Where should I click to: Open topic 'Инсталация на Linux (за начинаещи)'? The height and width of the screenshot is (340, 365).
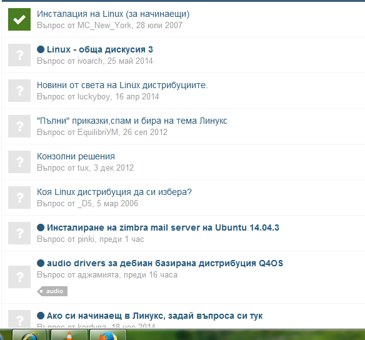(x=113, y=14)
